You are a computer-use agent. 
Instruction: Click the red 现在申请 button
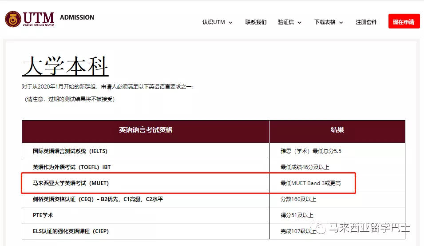[x=404, y=21]
